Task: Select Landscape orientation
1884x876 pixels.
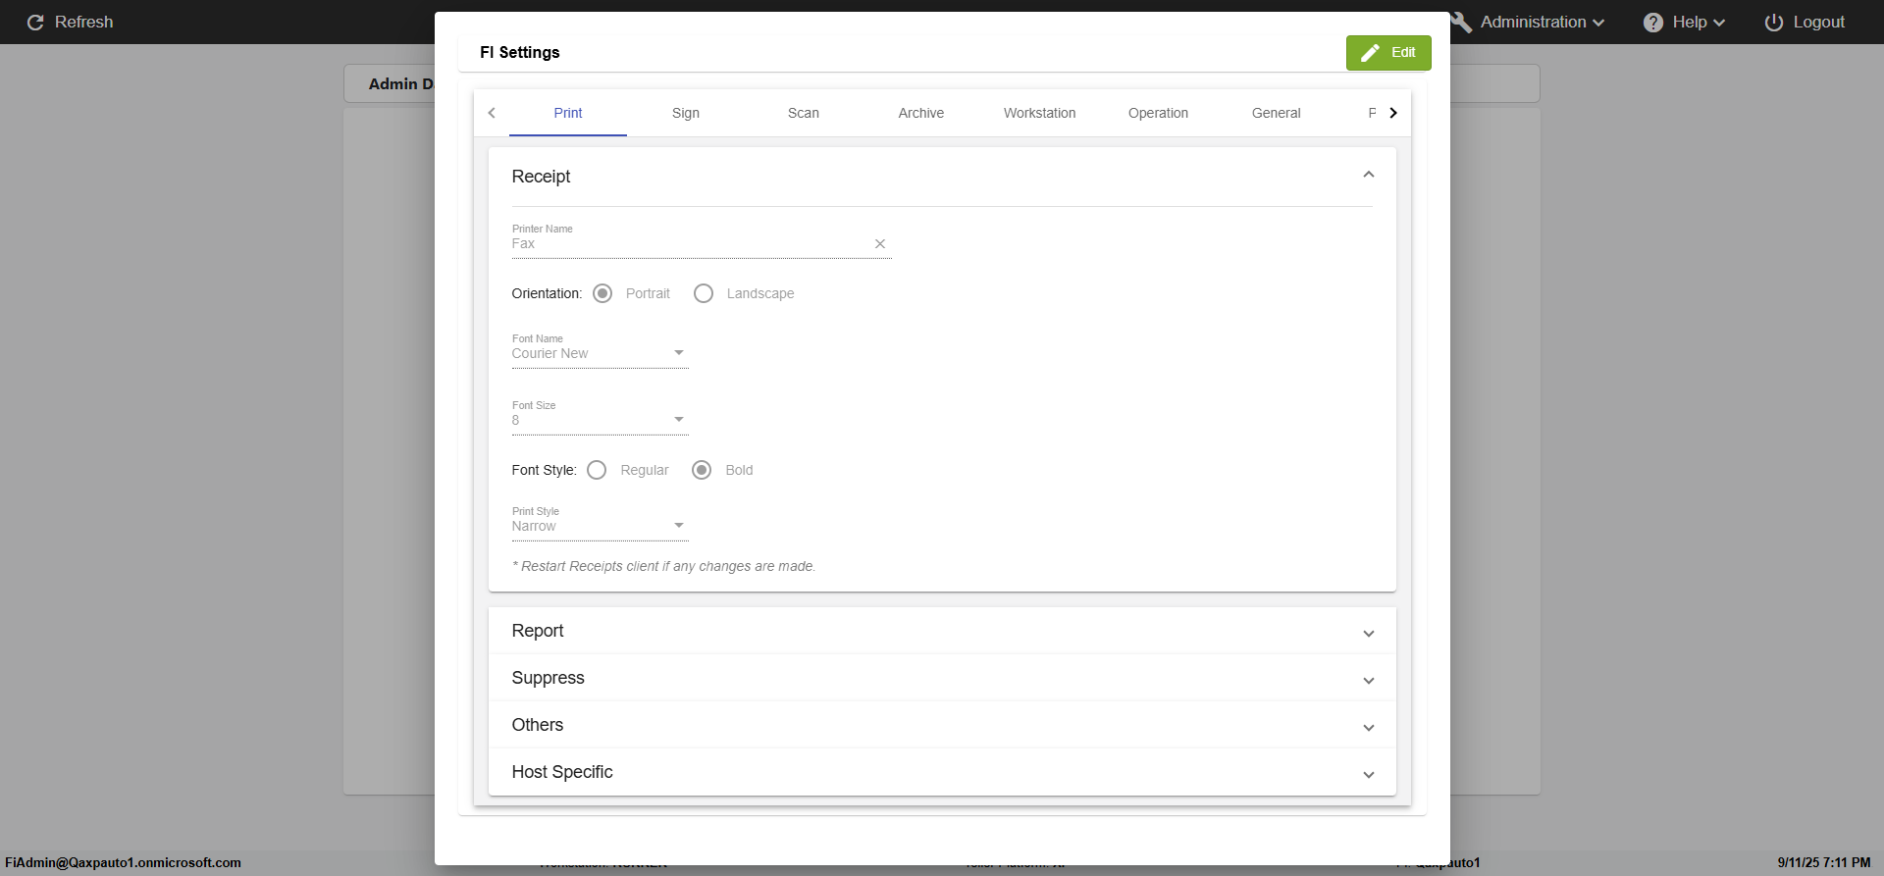Action: (x=704, y=293)
